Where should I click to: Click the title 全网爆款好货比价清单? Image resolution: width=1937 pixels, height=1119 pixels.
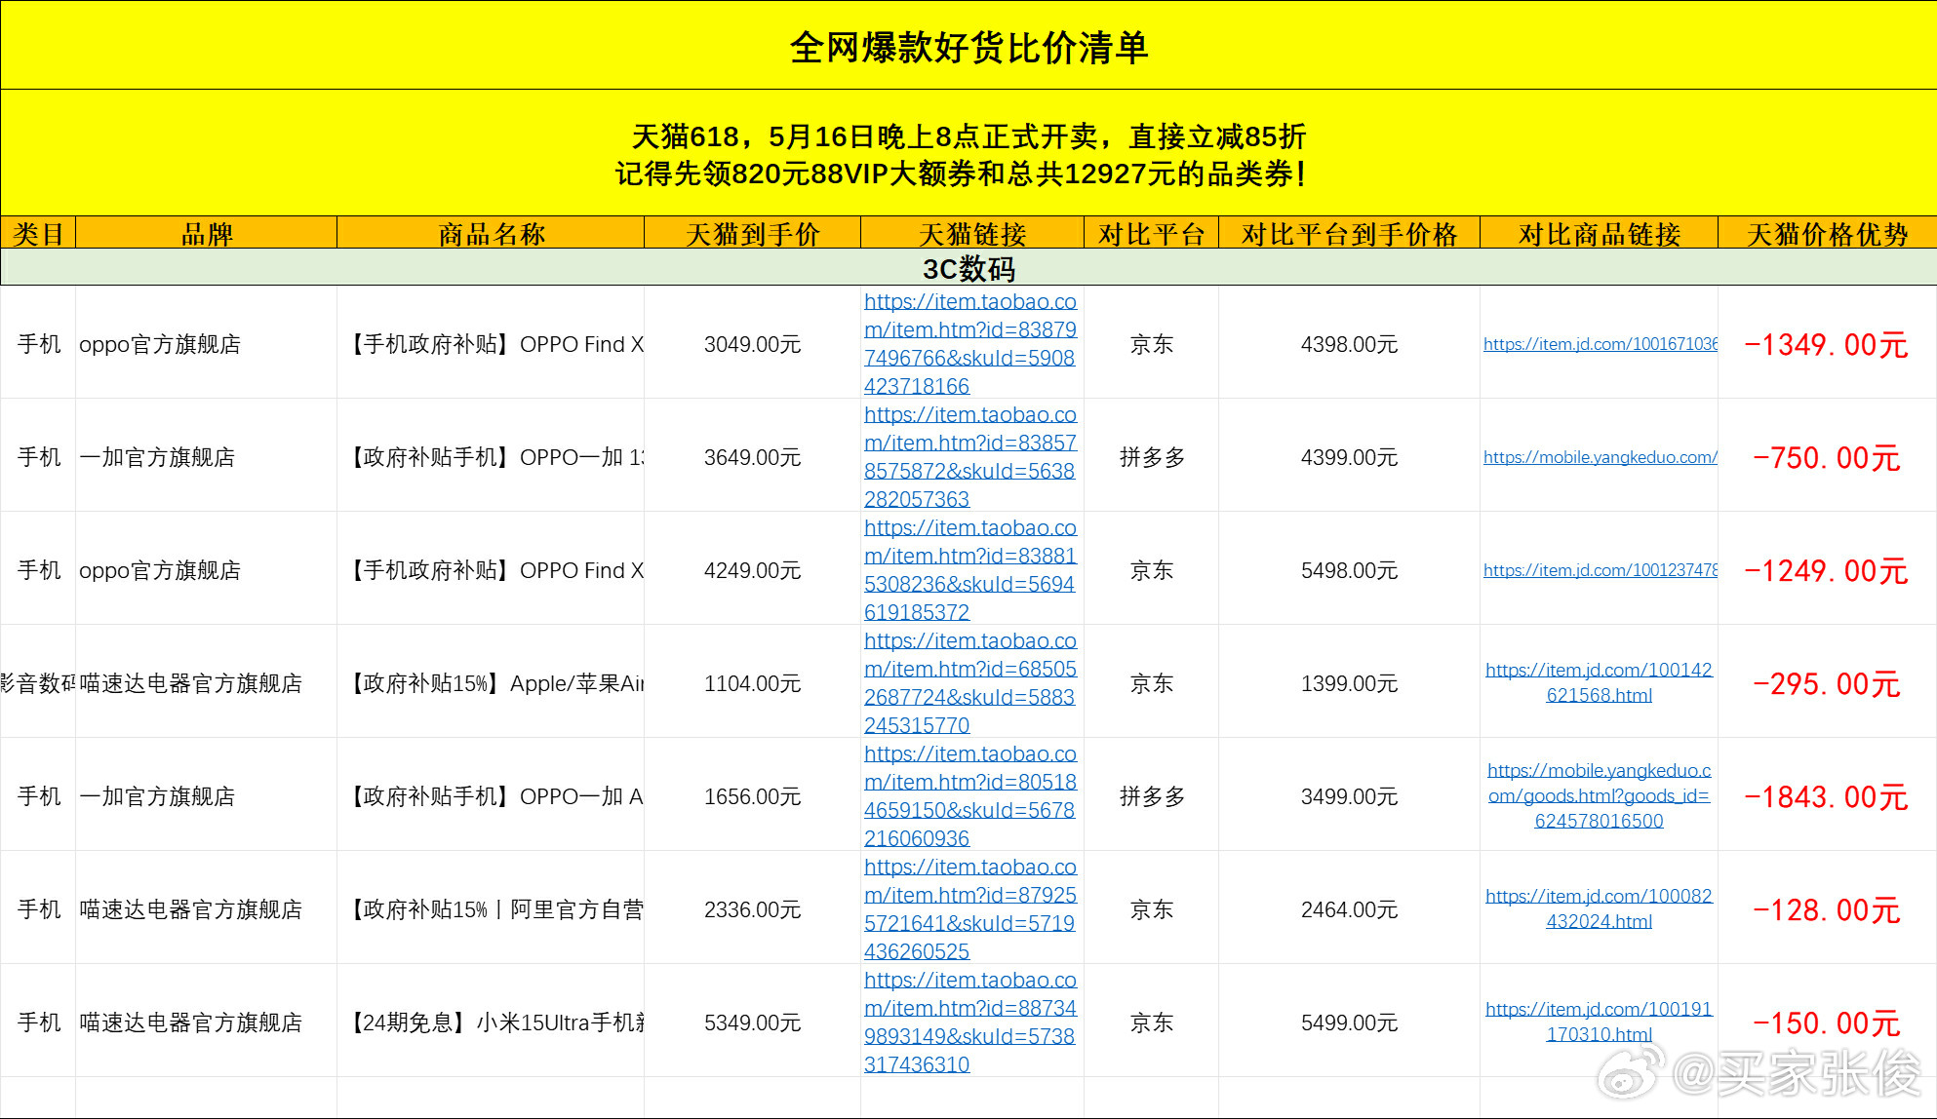click(x=968, y=47)
